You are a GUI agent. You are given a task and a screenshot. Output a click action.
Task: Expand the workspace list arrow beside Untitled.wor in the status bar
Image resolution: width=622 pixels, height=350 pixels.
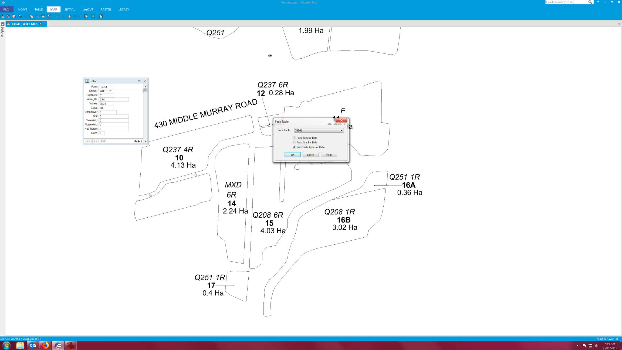click(x=617, y=339)
